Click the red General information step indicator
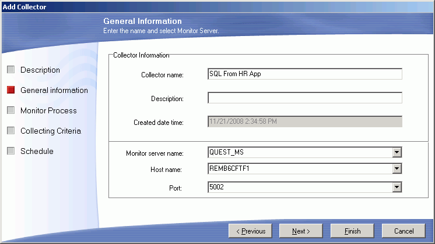The image size is (435, 244). pyautogui.click(x=10, y=90)
